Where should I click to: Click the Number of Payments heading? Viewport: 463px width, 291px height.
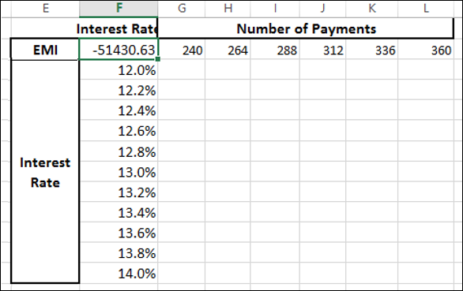click(x=306, y=28)
